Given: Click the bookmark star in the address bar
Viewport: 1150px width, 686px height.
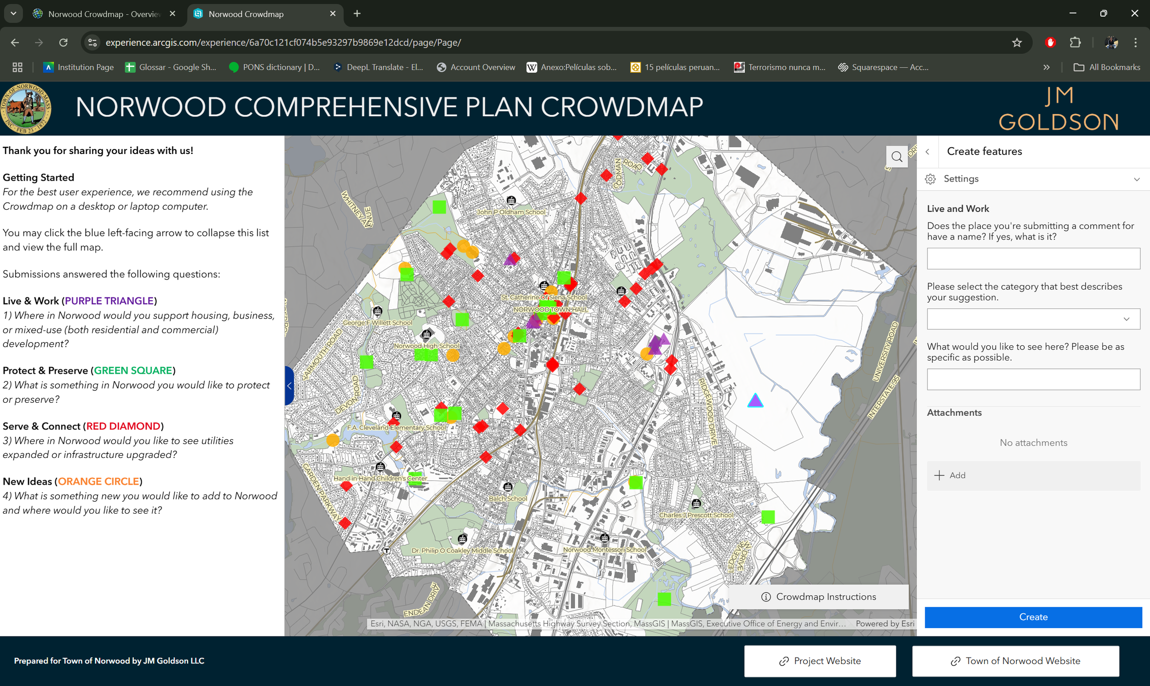Looking at the screenshot, I should click(1017, 42).
